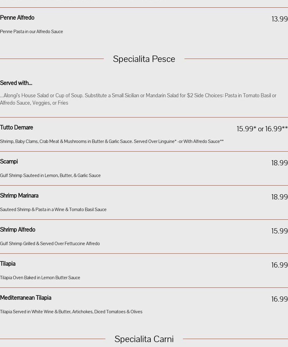This screenshot has width=288, height=347.
Task: Click the Shrimp Marinara 18.99 price
Action: pyautogui.click(x=279, y=197)
